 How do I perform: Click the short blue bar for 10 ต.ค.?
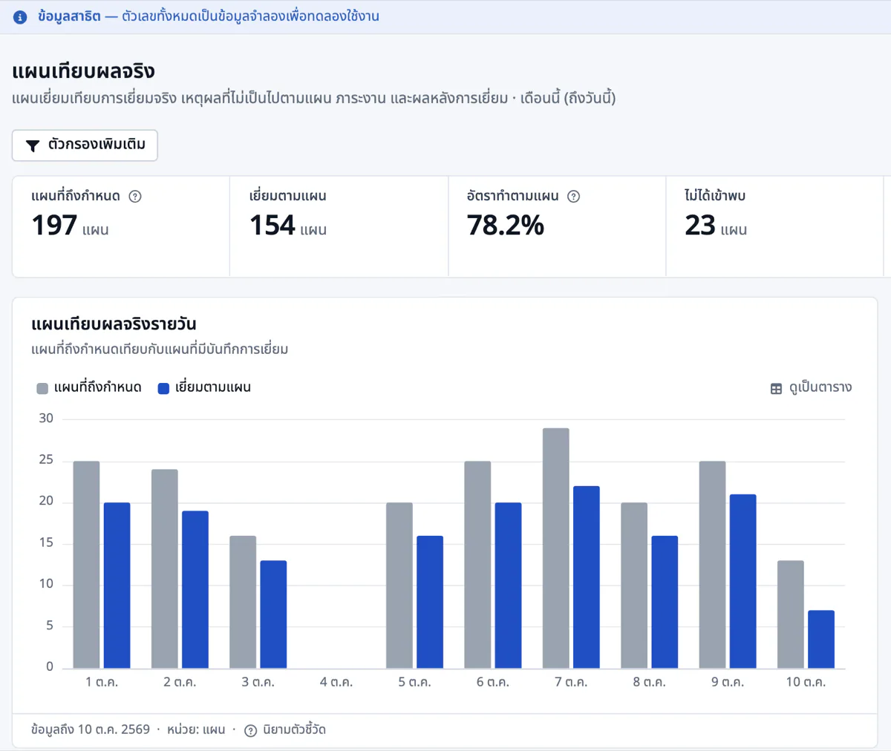click(821, 639)
